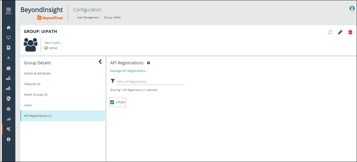Click Manage API Registrations link

pyautogui.click(x=129, y=71)
